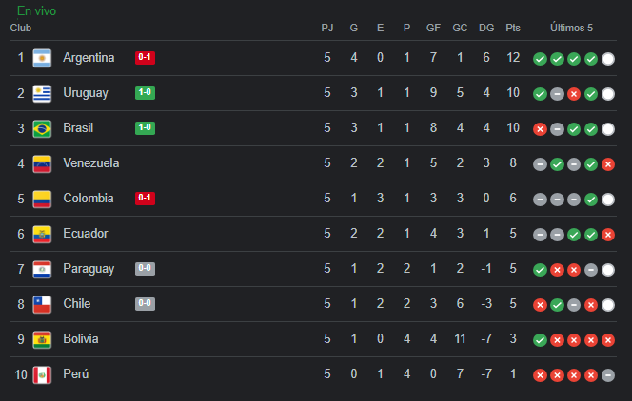The width and height of the screenshot is (632, 401).
Task: Click the Últimos 5 column header
Action: click(571, 28)
